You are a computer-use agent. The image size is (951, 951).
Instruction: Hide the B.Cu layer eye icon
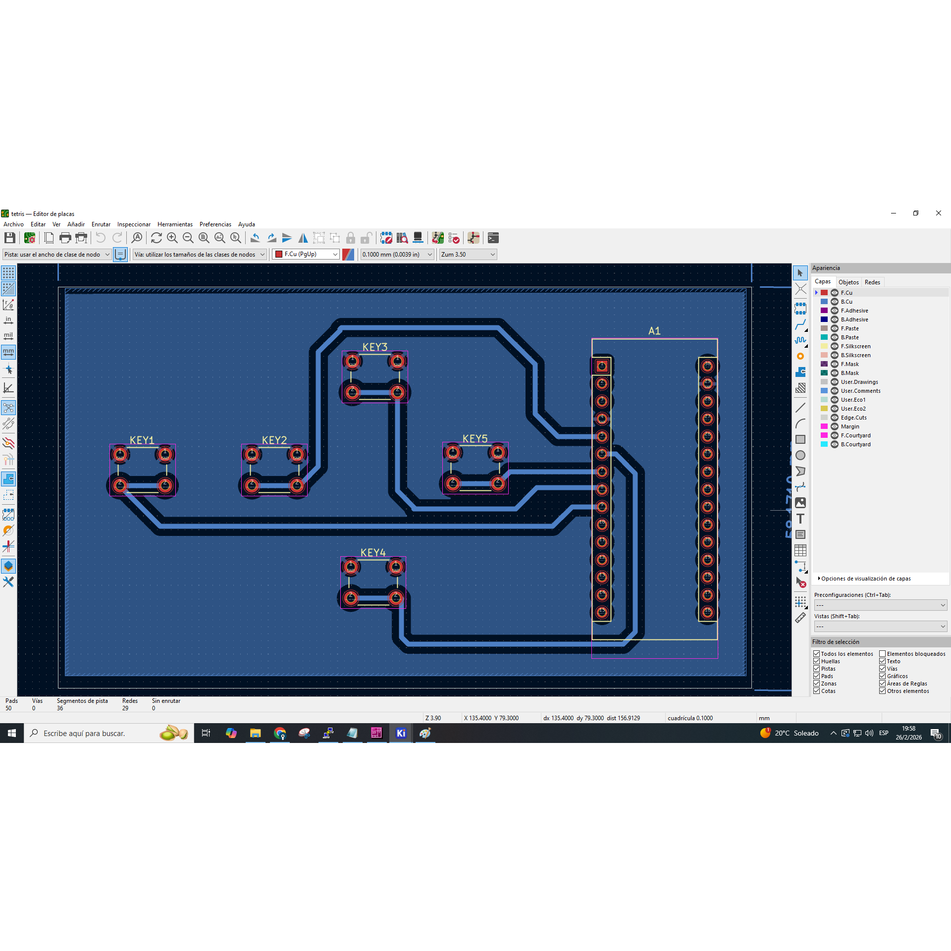[835, 302]
